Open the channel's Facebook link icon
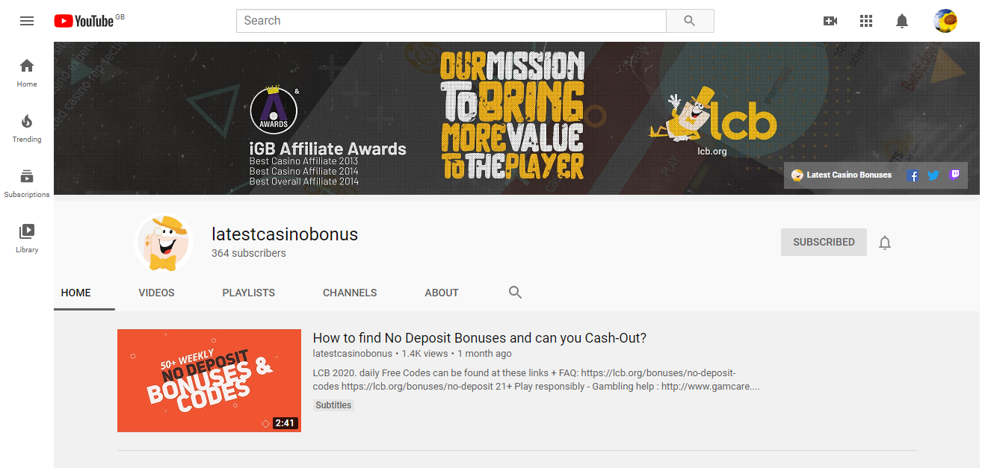Viewport: 991px width, 468px height. (x=913, y=175)
